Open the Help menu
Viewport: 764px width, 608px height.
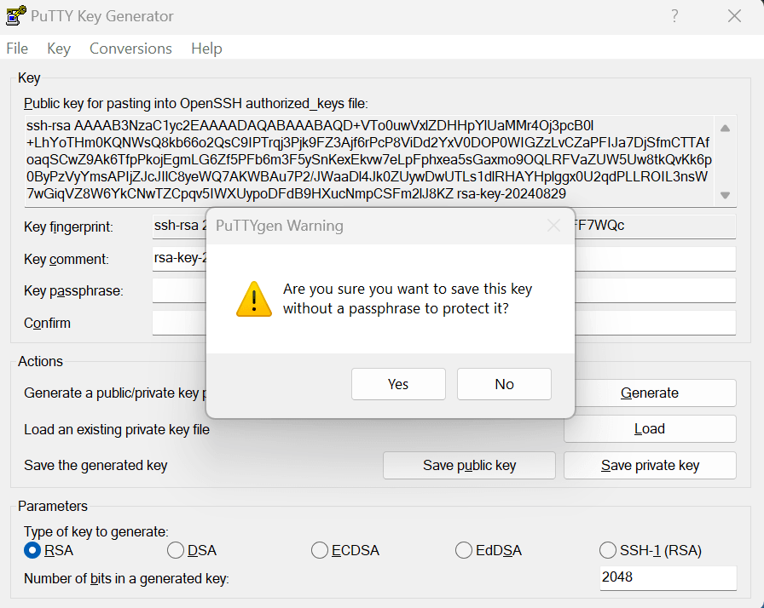point(206,49)
